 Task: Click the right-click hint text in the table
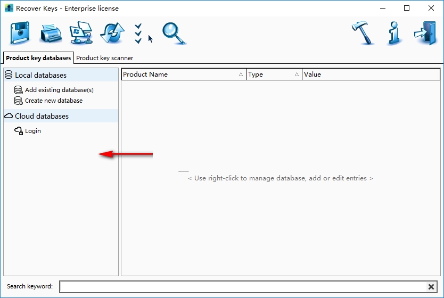(x=281, y=178)
